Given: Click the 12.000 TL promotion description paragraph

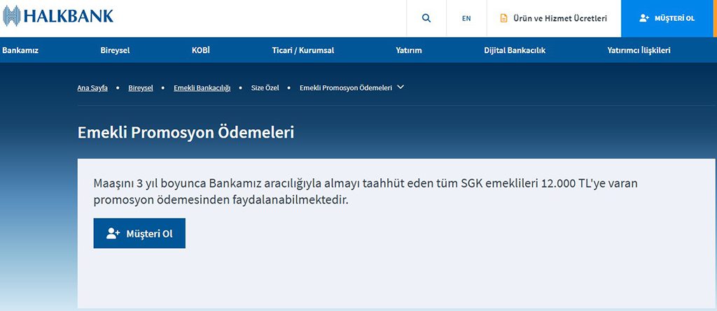Looking at the screenshot, I should coord(366,191).
